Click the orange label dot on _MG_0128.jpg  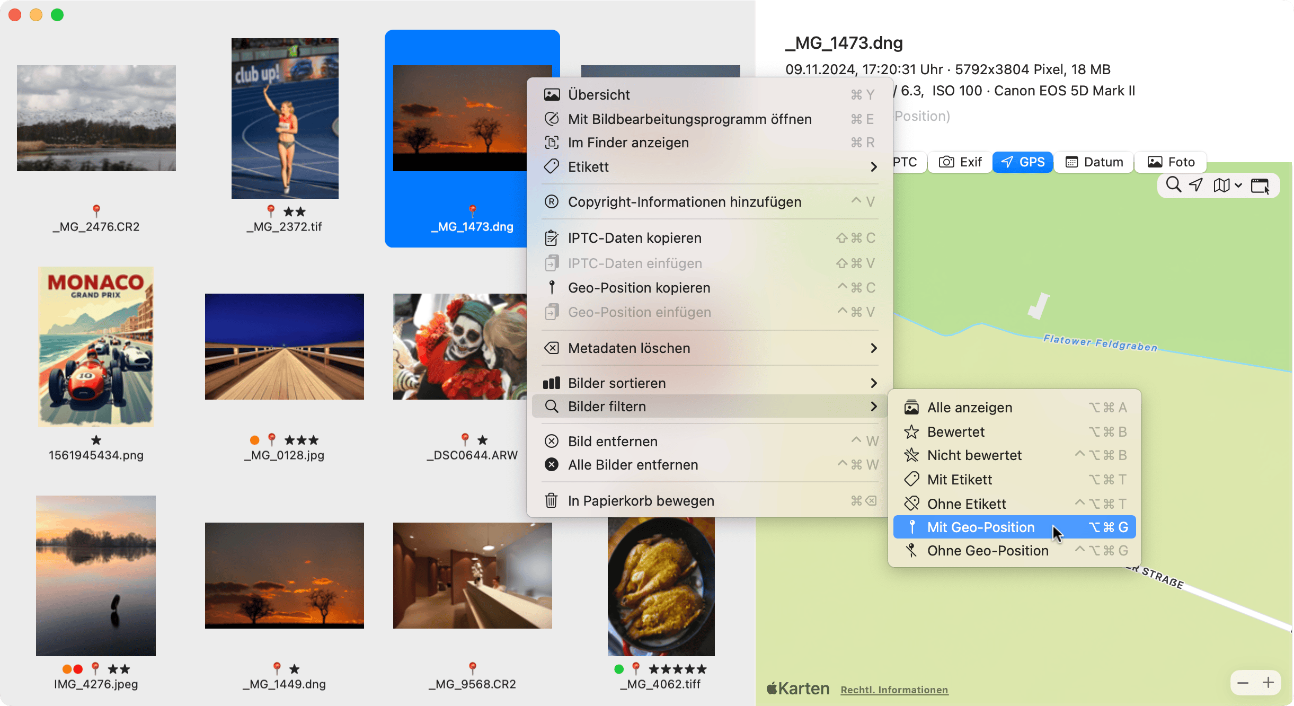pos(254,440)
